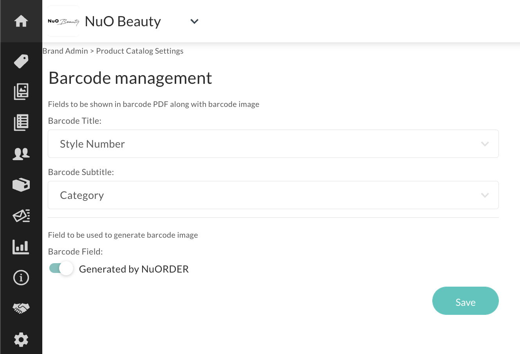The image size is (520, 354).
Task: Open the settings gear icon in sidebar
Action: click(x=21, y=340)
